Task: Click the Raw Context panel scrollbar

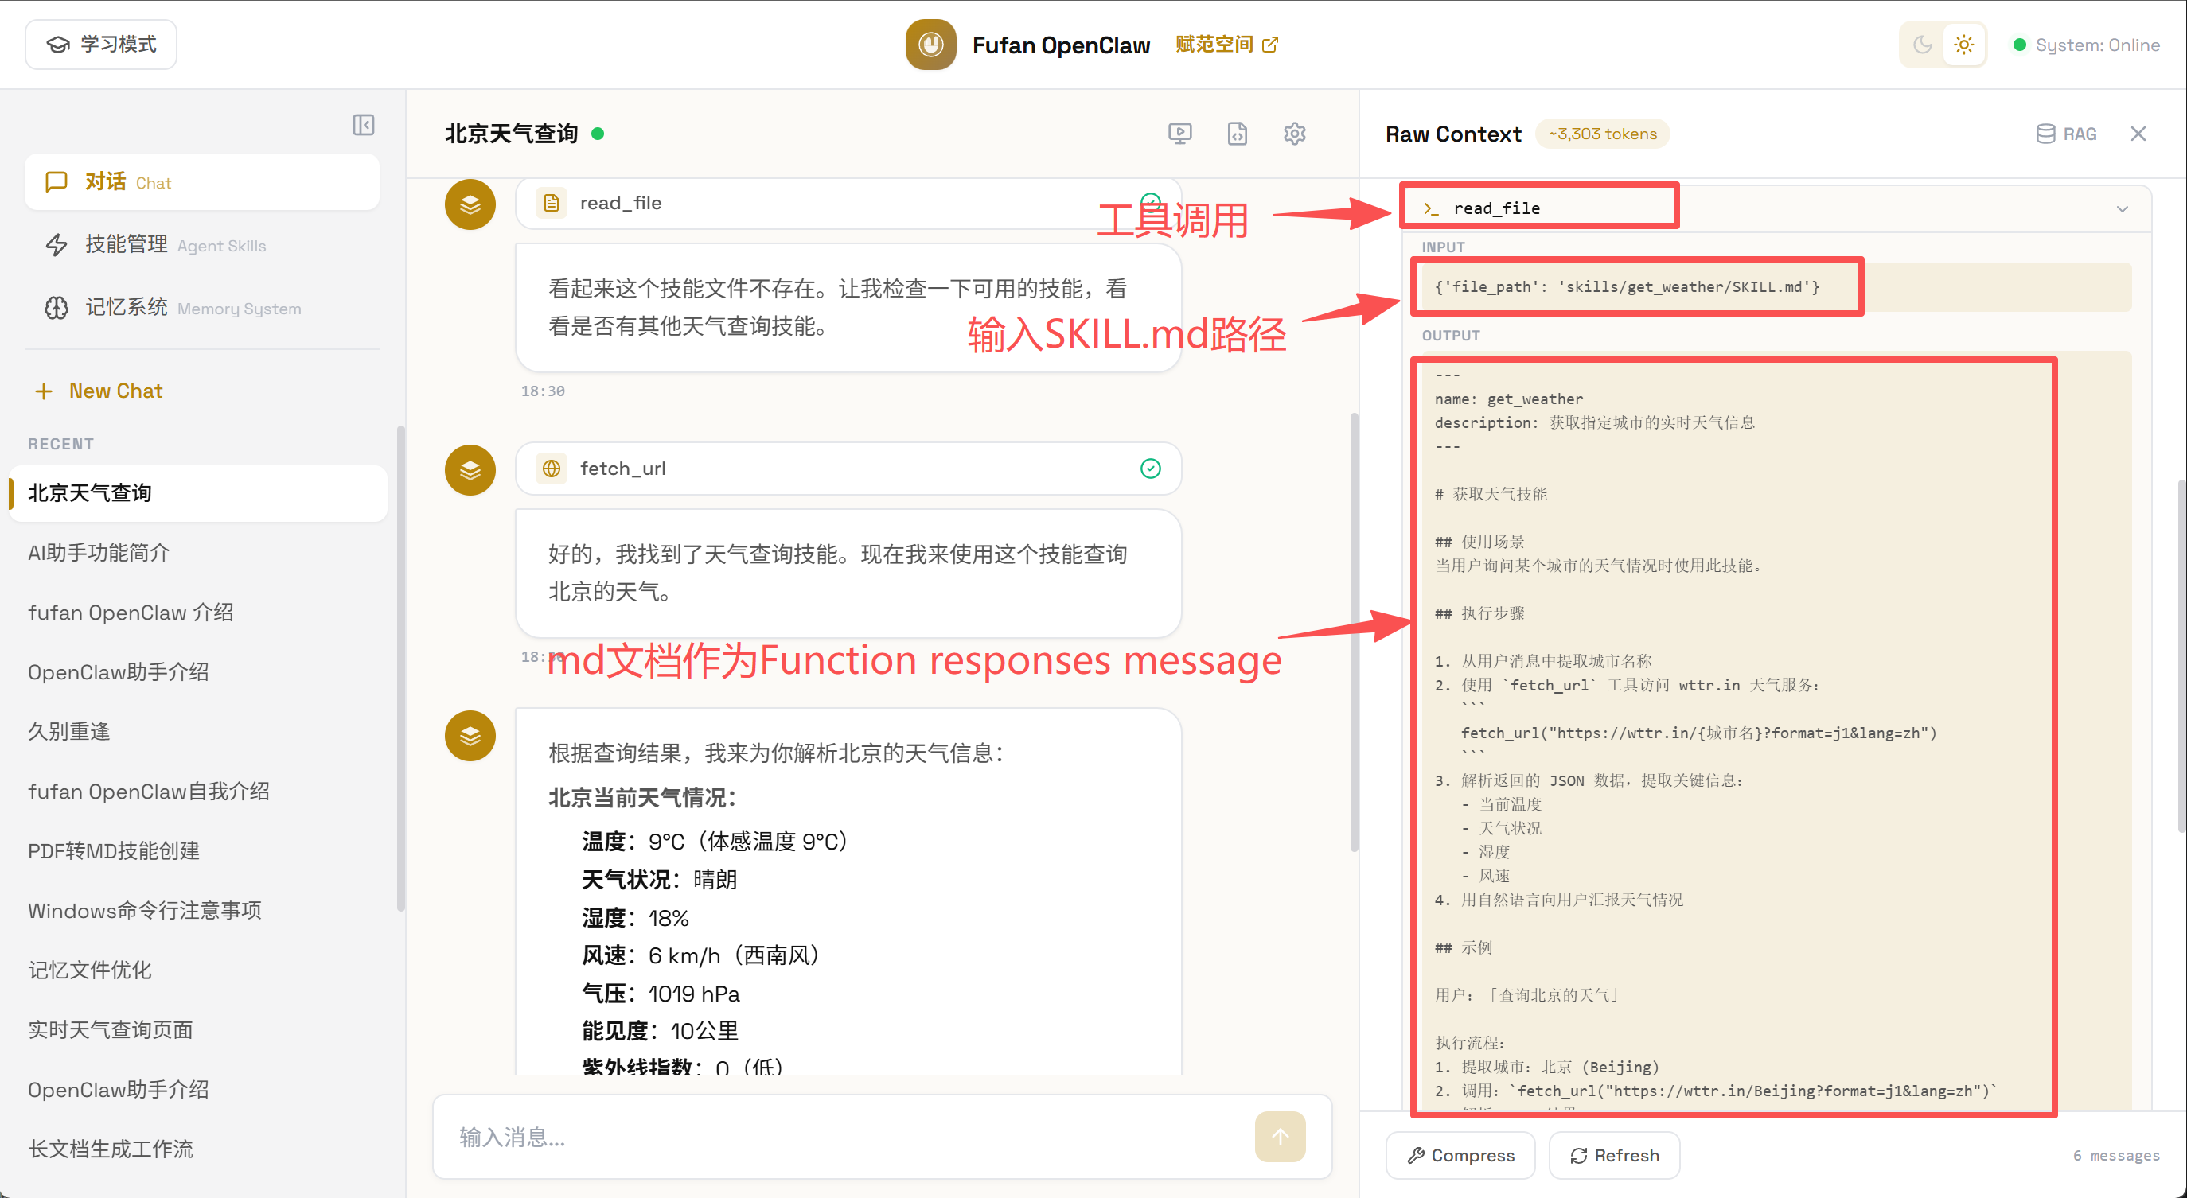Action: coord(2181,655)
